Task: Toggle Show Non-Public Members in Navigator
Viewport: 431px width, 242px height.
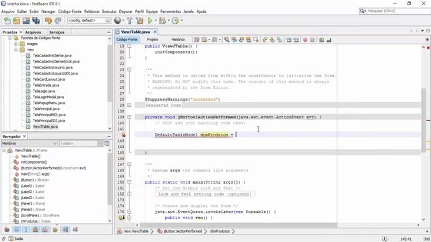Action: tap(36, 229)
